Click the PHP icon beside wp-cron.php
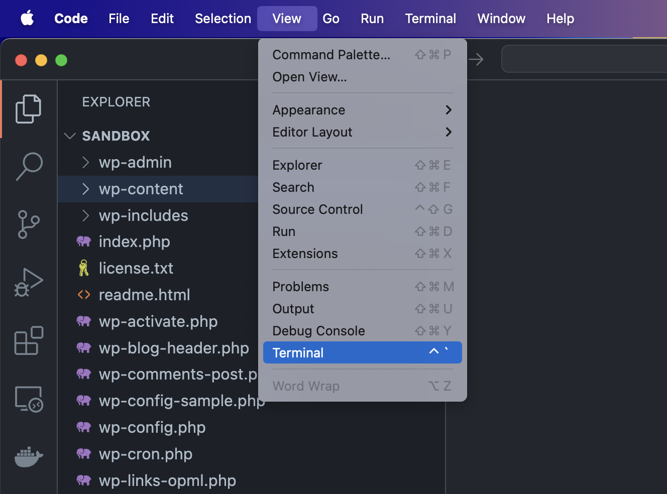 click(x=84, y=454)
